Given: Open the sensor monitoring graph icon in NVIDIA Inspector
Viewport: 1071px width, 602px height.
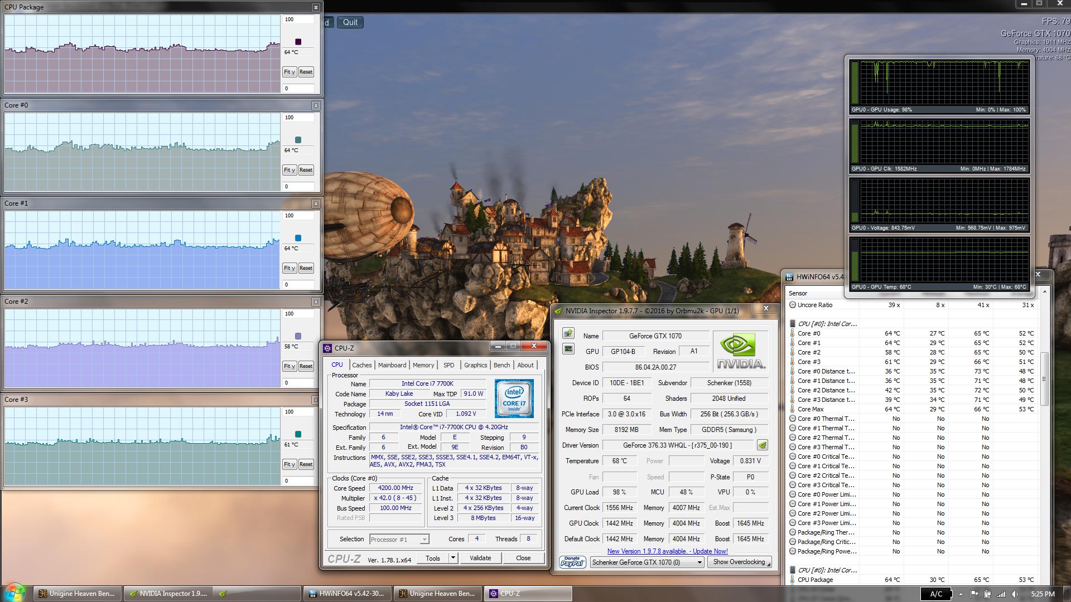Looking at the screenshot, I should [x=568, y=349].
